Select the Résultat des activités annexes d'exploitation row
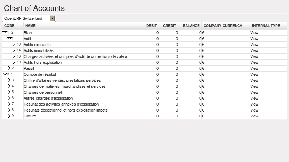This screenshot has height=162, width=289. pos(61,104)
